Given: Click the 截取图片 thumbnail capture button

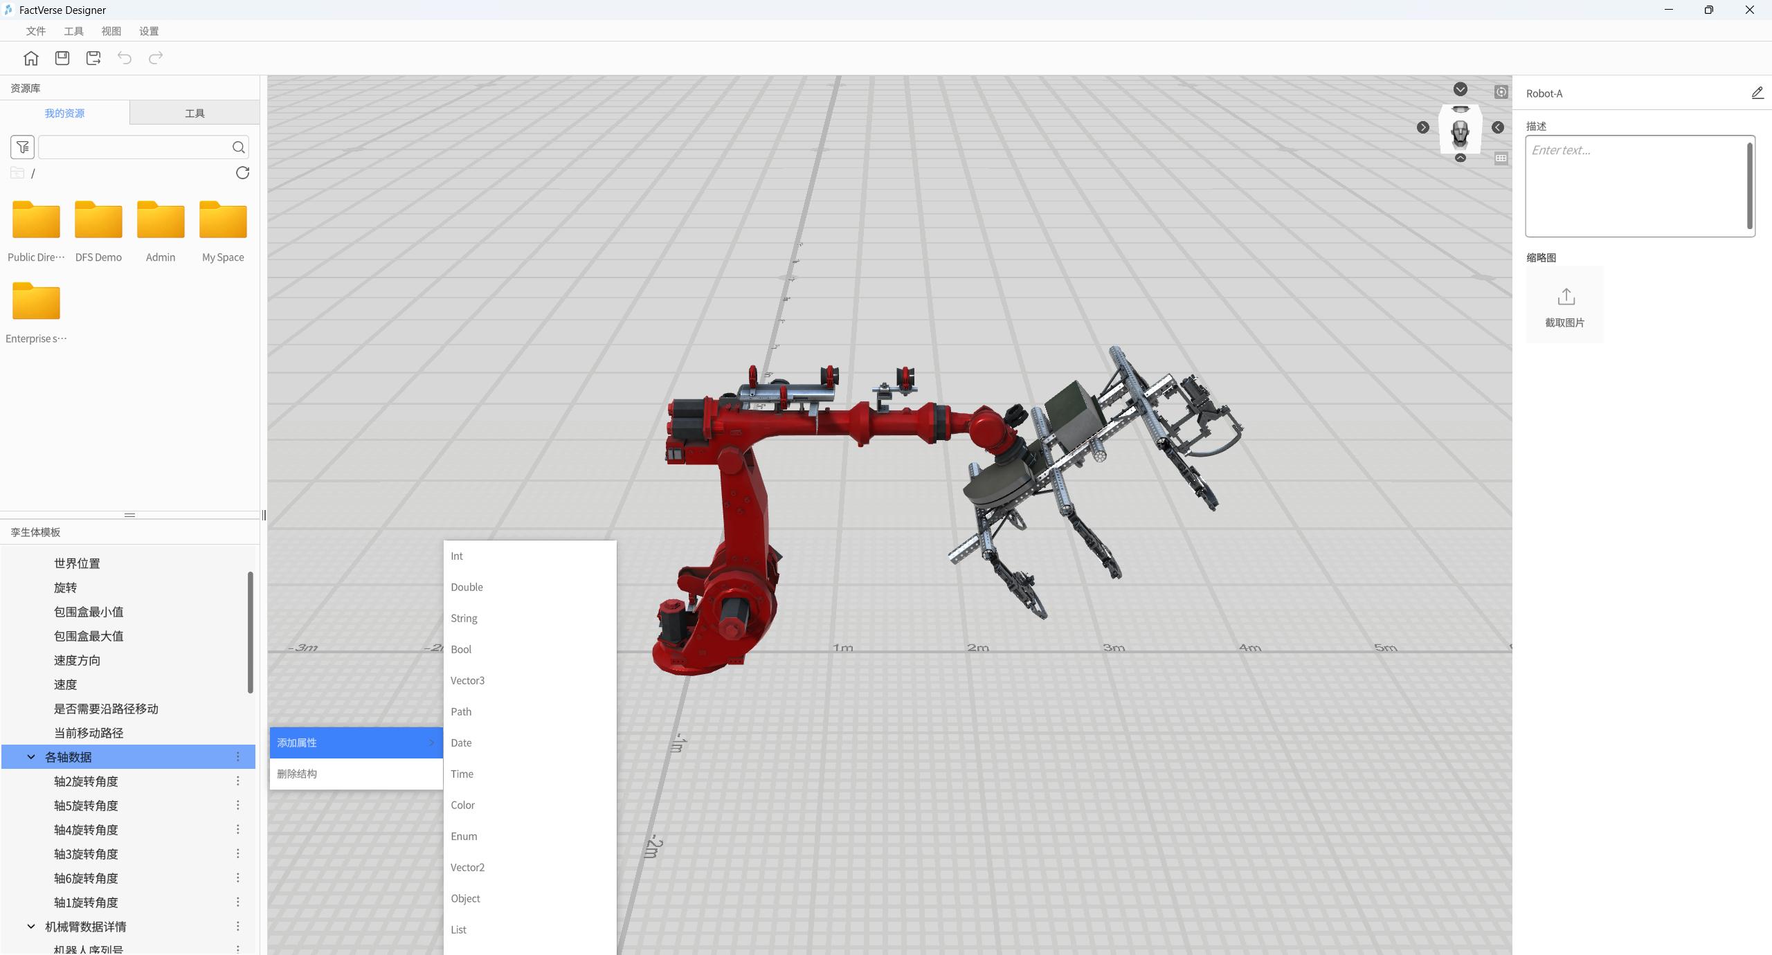Looking at the screenshot, I should pos(1564,305).
